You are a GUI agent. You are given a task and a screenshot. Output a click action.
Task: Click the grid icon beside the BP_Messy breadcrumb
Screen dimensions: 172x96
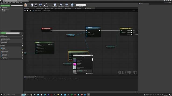[x=34, y=11]
